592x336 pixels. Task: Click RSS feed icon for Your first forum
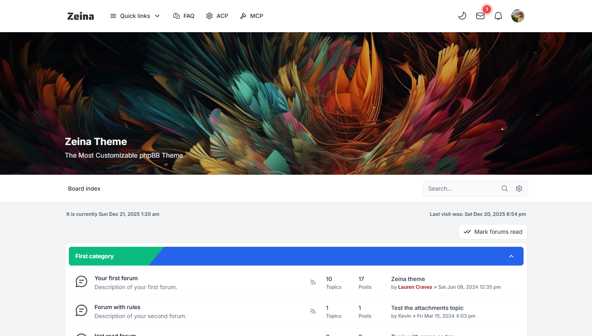[313, 282]
